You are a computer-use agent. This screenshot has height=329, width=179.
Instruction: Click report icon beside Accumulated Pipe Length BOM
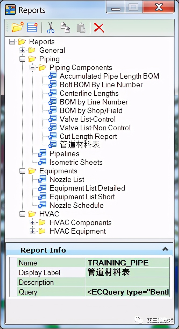coord(53,76)
